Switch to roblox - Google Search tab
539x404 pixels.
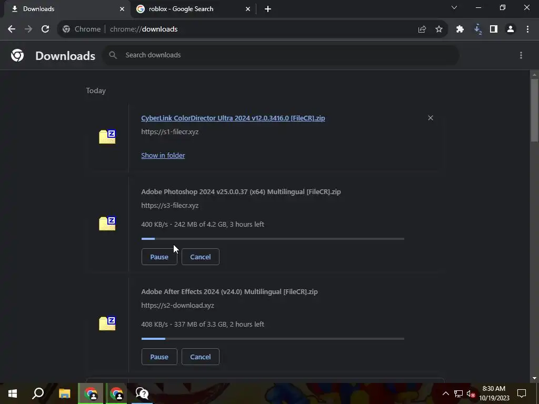[x=193, y=9]
